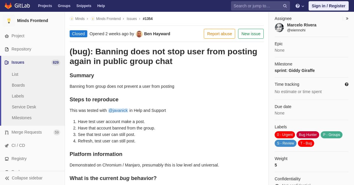Click the #1354 breadcrumb link
The width and height of the screenshot is (354, 185).
pyautogui.click(x=148, y=19)
